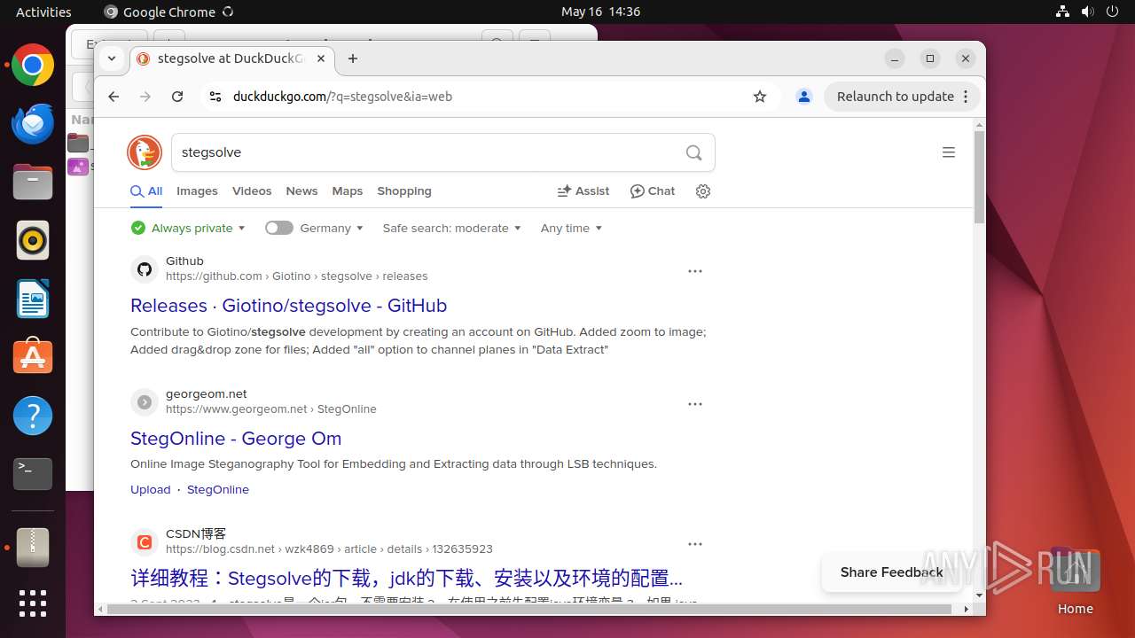Click the georgeom.net favicon icon
This screenshot has width=1135, height=638.
[x=145, y=402]
